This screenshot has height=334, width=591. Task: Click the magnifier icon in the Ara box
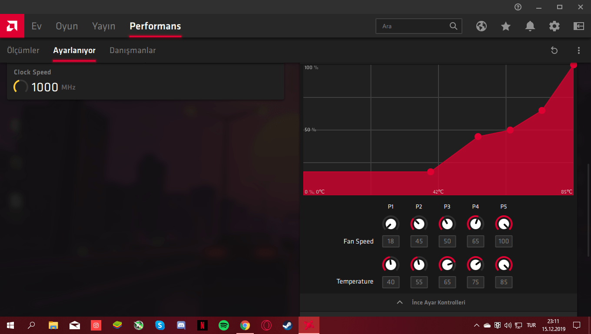(x=454, y=26)
